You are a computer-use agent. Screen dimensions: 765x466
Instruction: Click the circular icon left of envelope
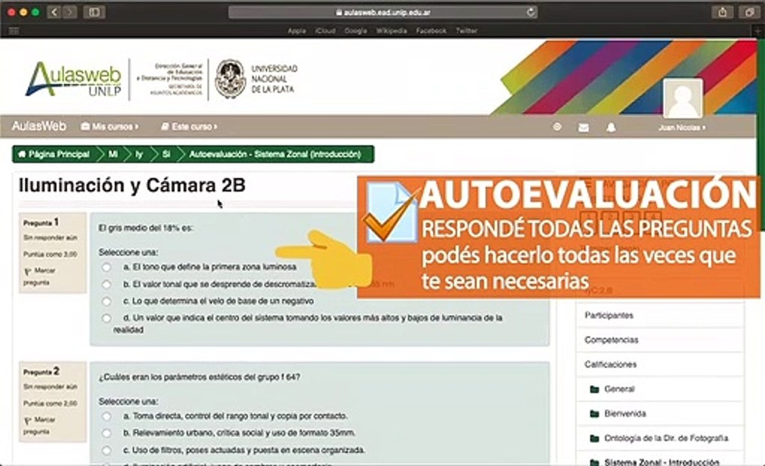point(557,127)
